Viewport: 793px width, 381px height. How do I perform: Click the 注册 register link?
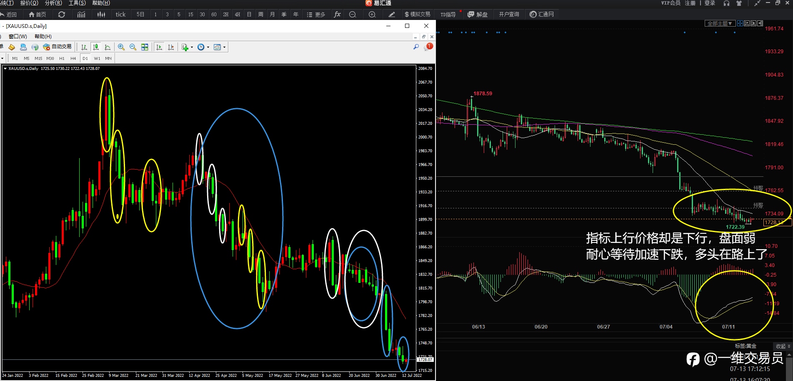[690, 3]
